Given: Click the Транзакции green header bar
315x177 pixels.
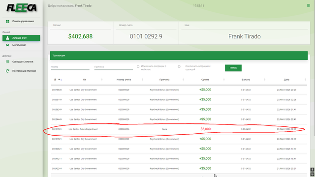Looking at the screenshot, I should (179, 56).
